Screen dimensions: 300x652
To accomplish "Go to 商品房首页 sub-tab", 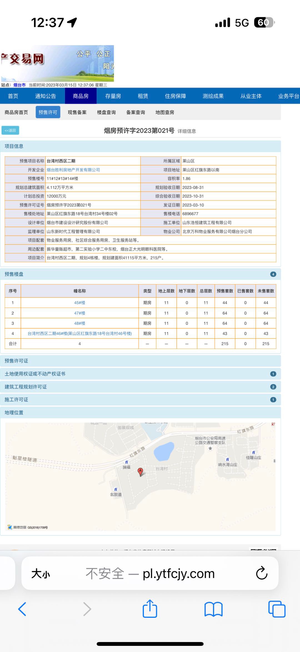I will (16, 112).
